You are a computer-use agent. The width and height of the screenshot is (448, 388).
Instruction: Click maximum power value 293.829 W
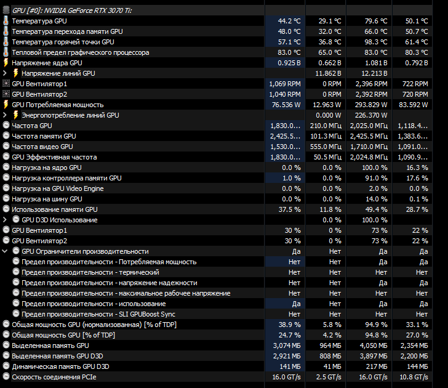[371, 105]
